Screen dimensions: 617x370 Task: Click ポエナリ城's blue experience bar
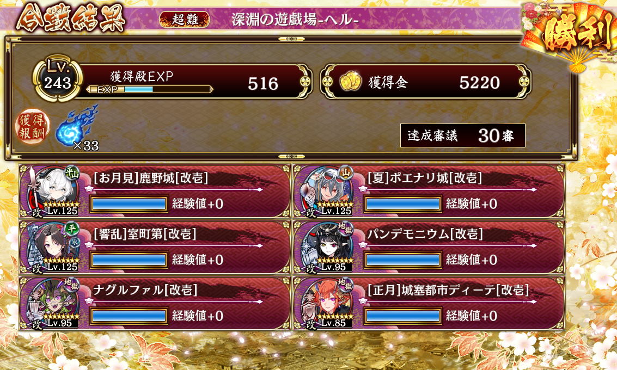click(x=402, y=204)
